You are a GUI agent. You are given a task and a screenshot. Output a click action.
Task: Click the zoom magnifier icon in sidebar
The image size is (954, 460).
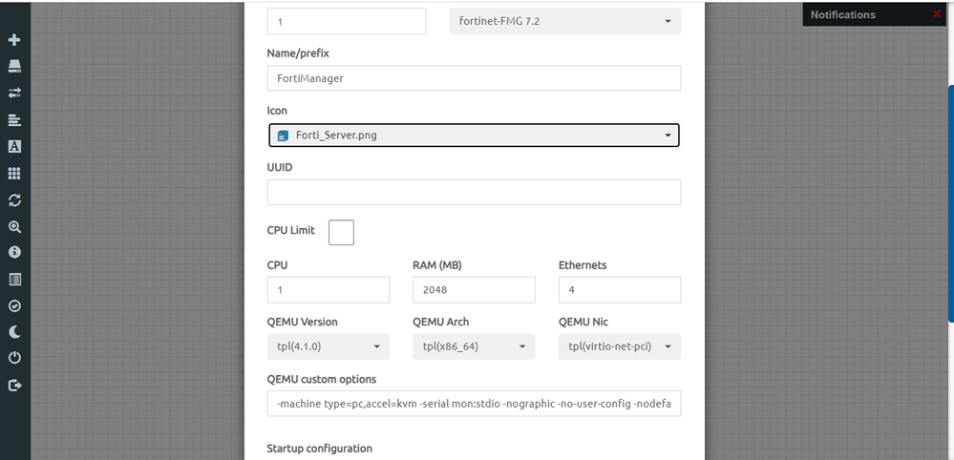(14, 227)
